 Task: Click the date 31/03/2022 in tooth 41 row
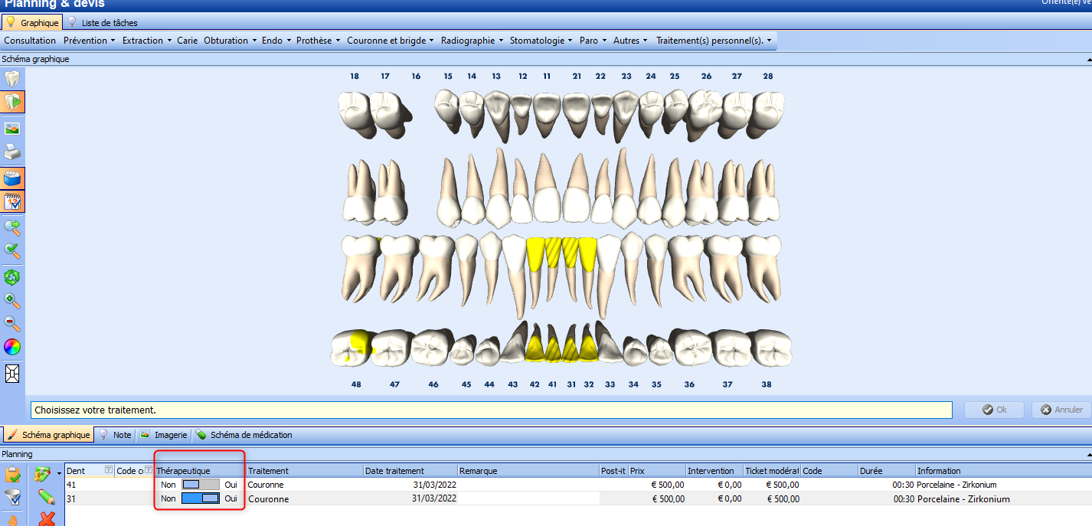[434, 485]
